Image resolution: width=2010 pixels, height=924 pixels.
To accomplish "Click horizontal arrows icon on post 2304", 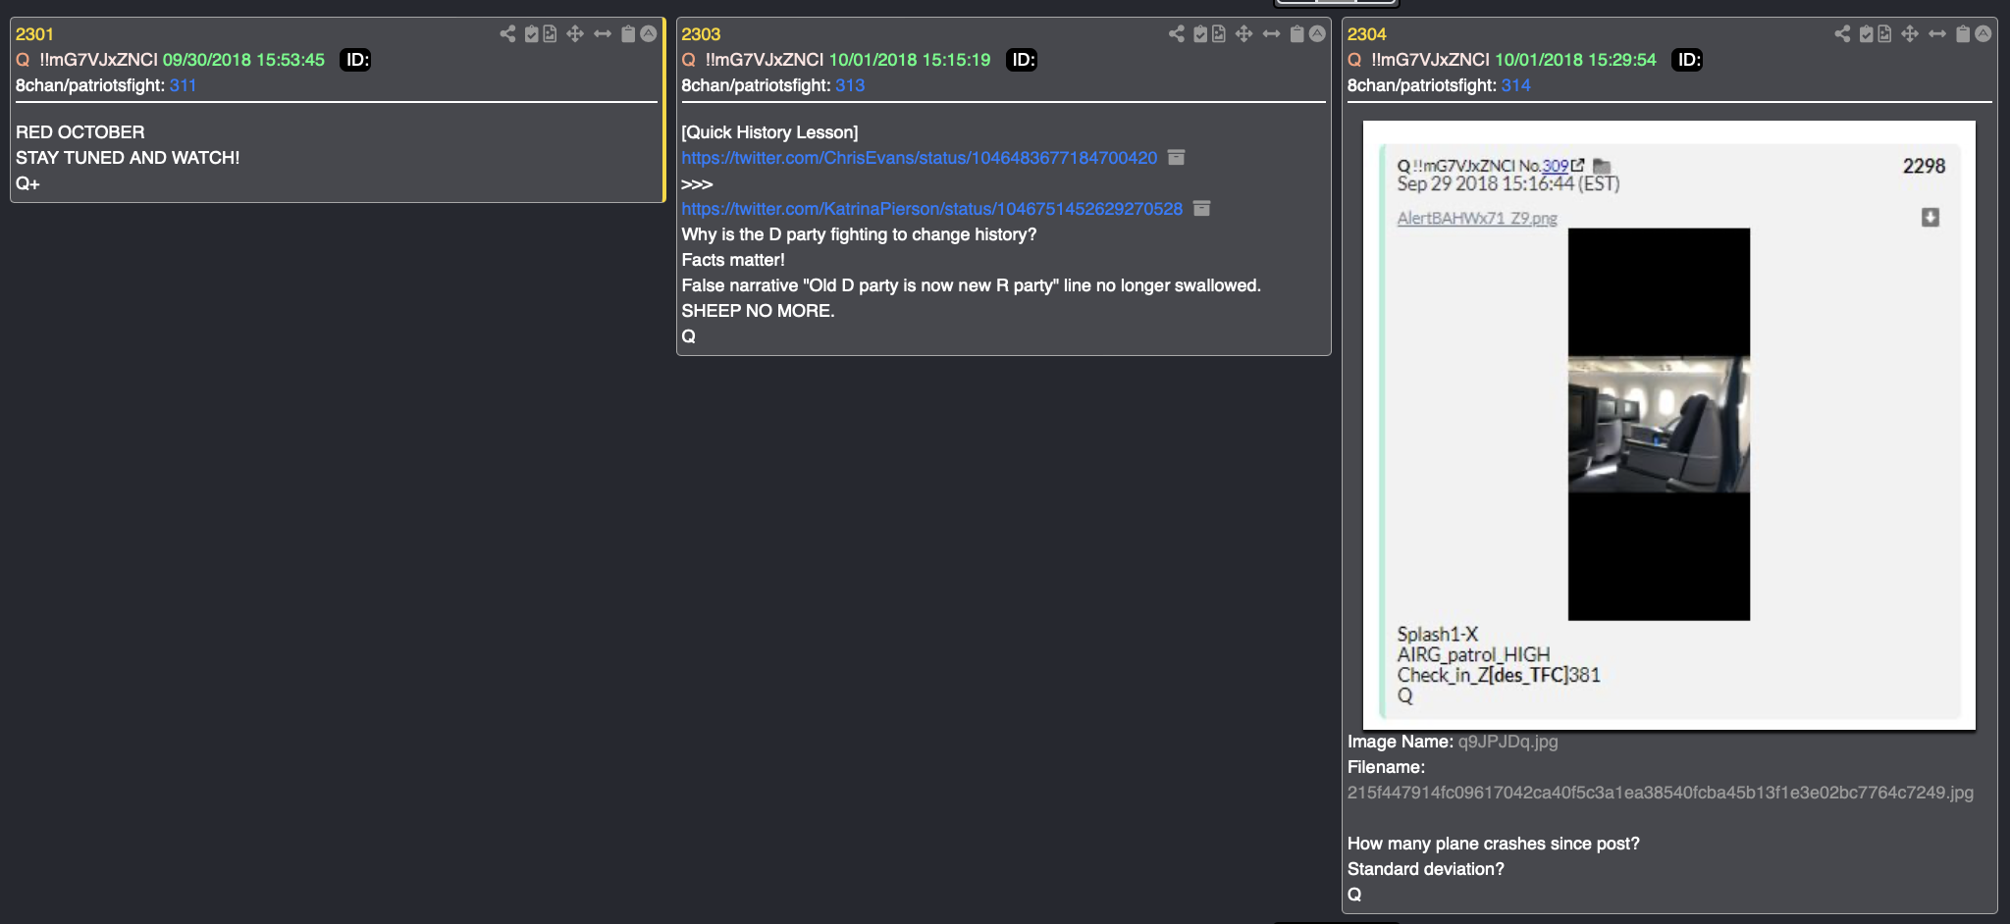I will tap(1937, 34).
